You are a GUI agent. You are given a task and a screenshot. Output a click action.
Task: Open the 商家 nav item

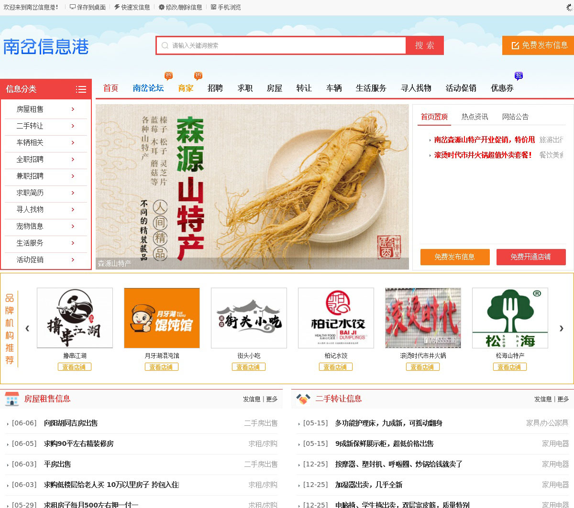pyautogui.click(x=186, y=88)
